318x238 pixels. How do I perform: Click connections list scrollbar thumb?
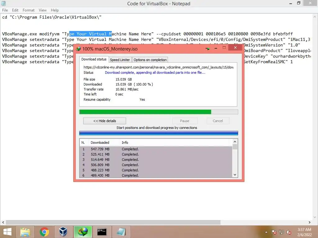[x=235, y=147]
